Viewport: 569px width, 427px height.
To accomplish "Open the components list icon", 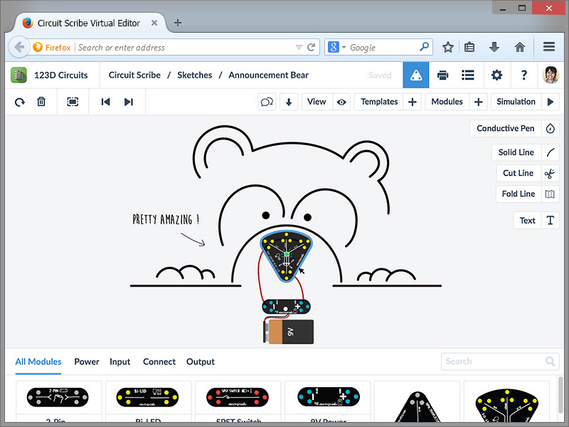I will [x=468, y=75].
